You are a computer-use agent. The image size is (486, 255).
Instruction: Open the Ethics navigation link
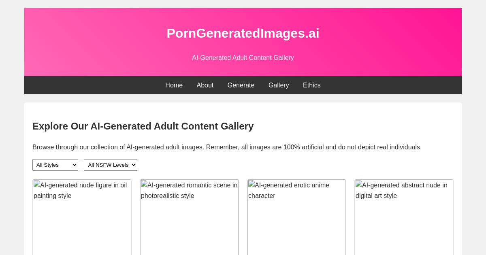click(312, 85)
